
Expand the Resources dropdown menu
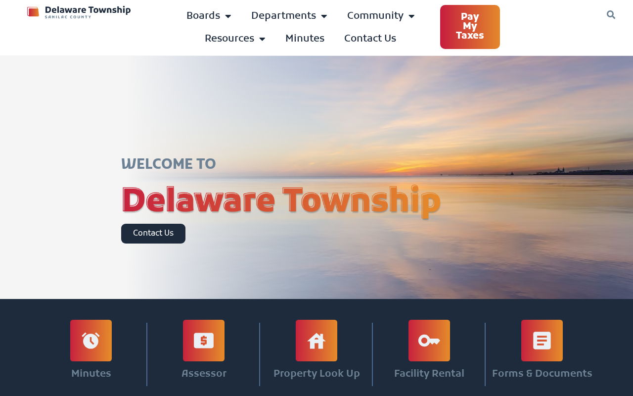(235, 39)
